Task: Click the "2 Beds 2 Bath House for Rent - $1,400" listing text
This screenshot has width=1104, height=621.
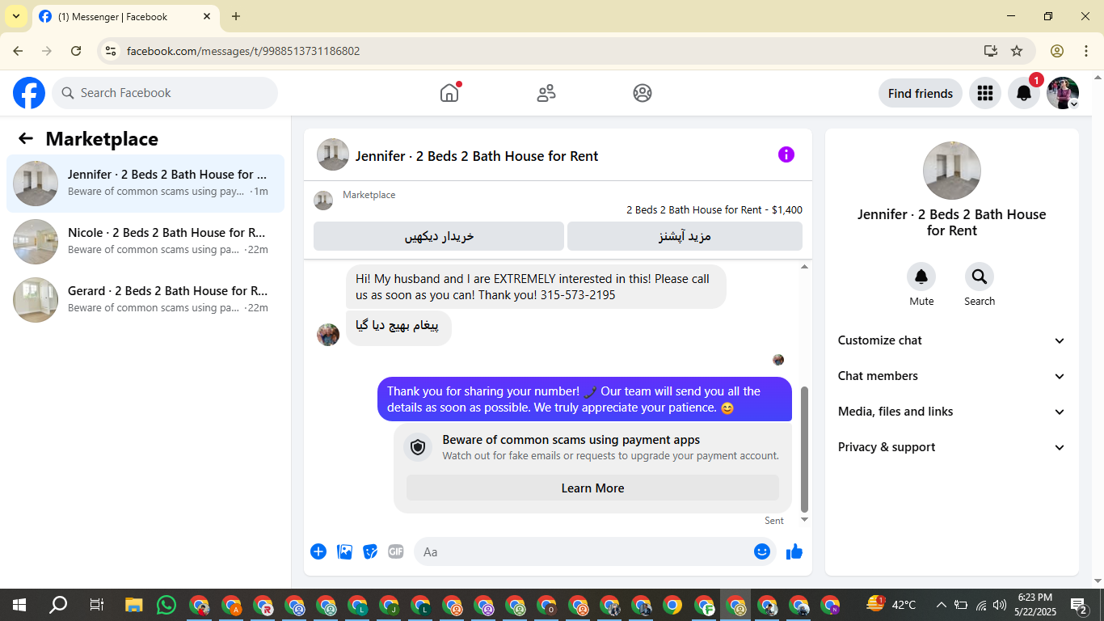Action: click(x=714, y=209)
